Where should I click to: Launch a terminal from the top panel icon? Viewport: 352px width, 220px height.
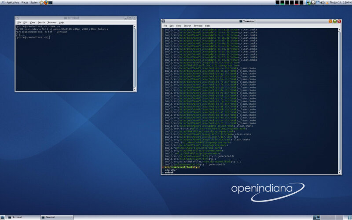(x=51, y=3)
